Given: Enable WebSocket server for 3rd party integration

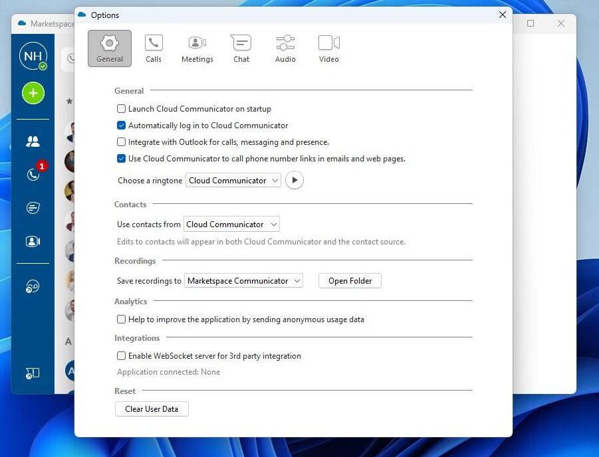Looking at the screenshot, I should [x=121, y=356].
